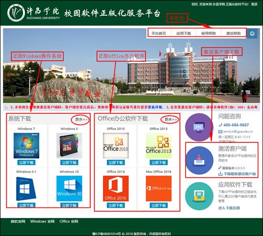Click the blue activation client download icon

click(x=200, y=161)
